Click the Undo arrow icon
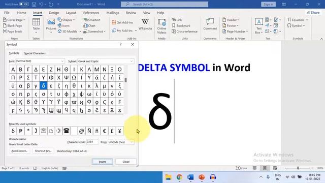The width and height of the screenshot is (325, 183). pos(41,4)
